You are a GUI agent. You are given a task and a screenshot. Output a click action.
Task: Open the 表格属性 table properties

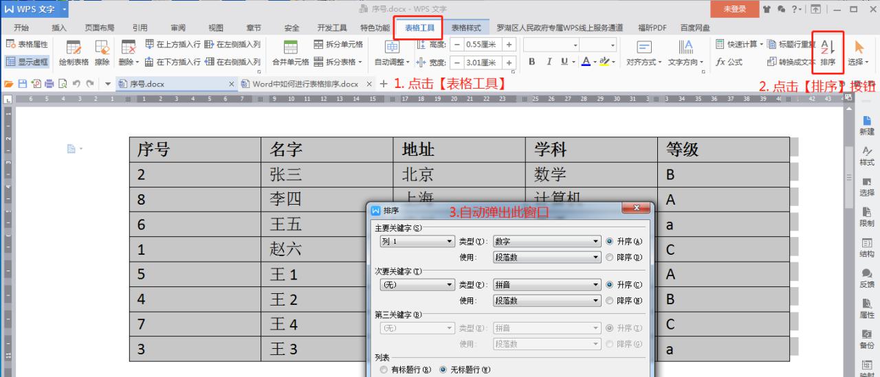pyautogui.click(x=27, y=45)
